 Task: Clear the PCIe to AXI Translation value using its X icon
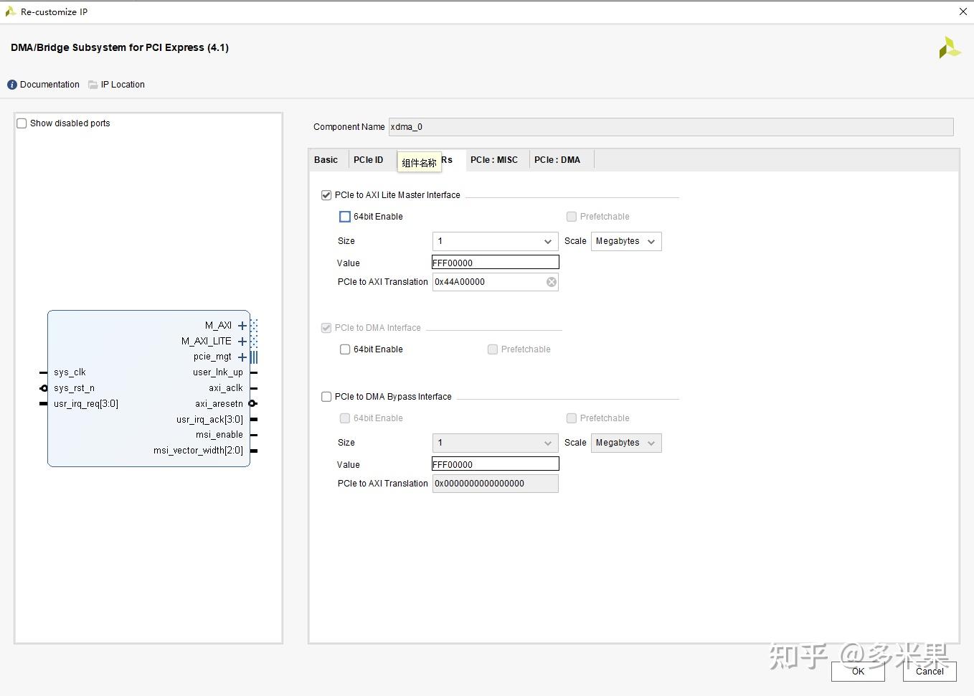(551, 281)
